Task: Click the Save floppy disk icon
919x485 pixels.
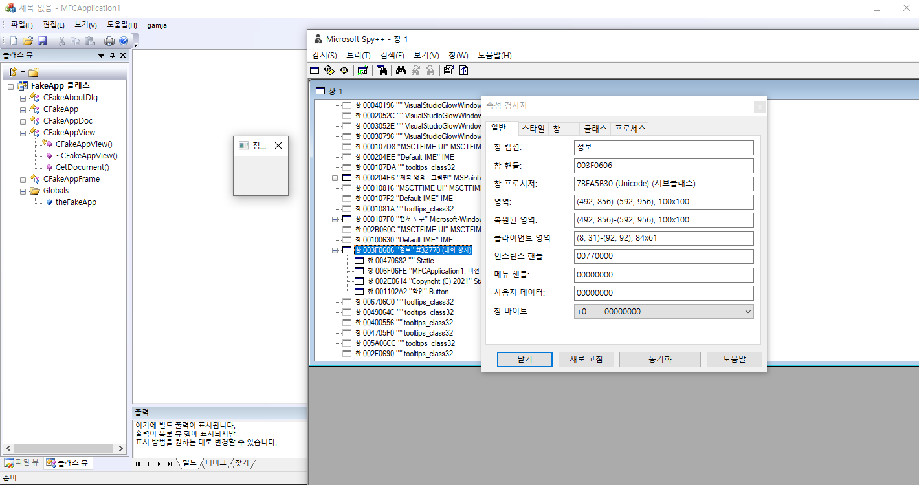Action: 42,41
